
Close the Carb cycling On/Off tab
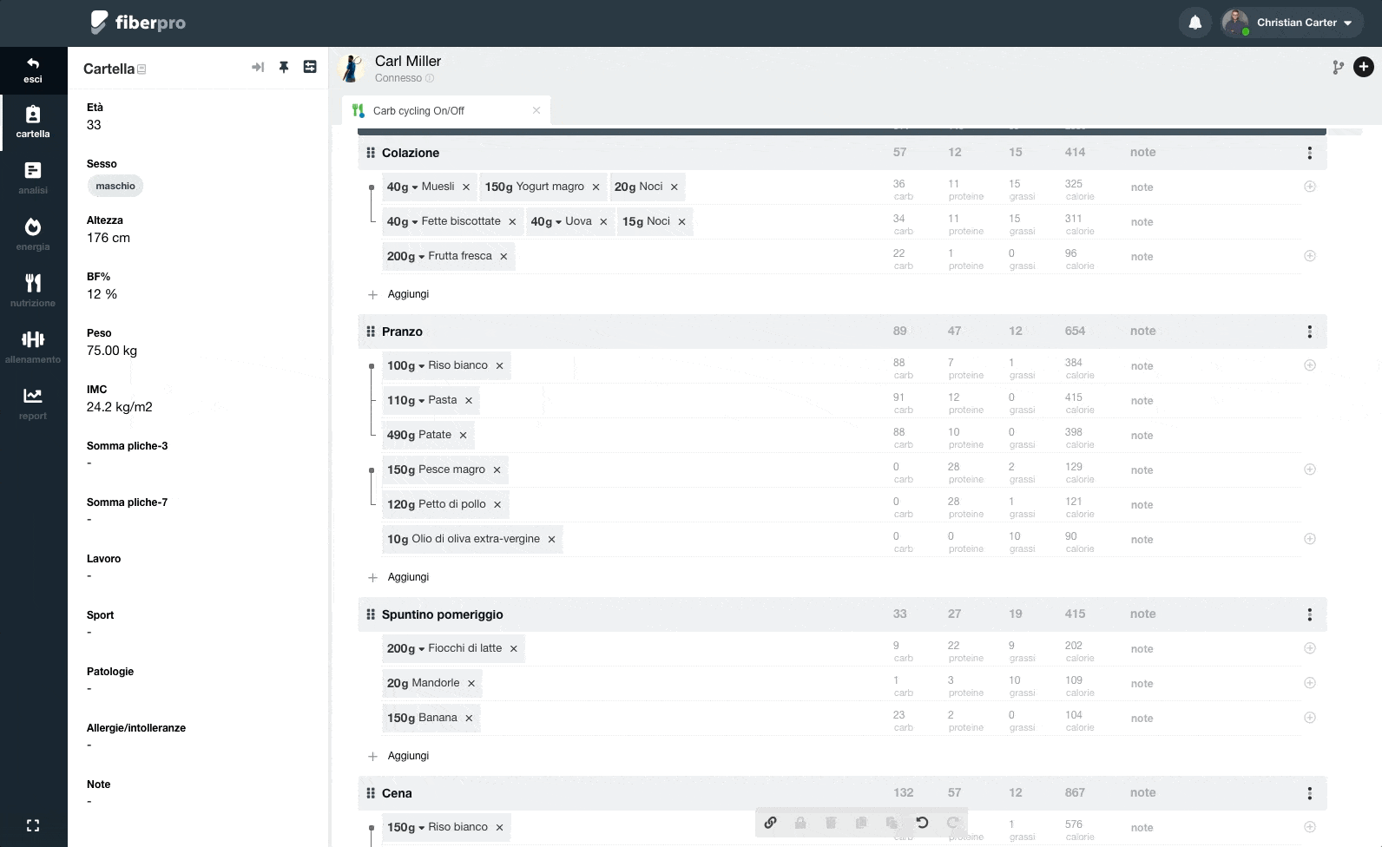click(536, 110)
